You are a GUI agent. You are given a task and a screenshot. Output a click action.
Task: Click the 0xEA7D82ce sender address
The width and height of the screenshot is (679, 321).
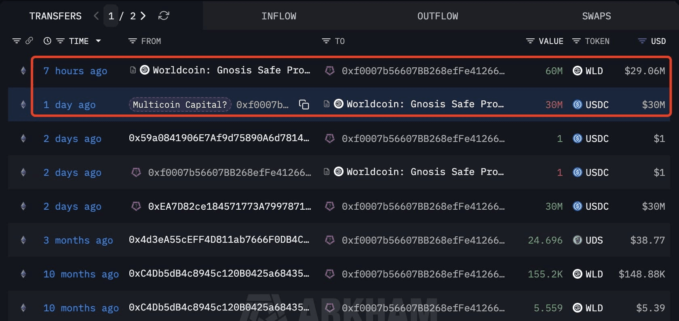[230, 206]
